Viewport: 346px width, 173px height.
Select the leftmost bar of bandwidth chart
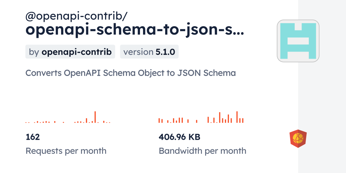(159, 121)
